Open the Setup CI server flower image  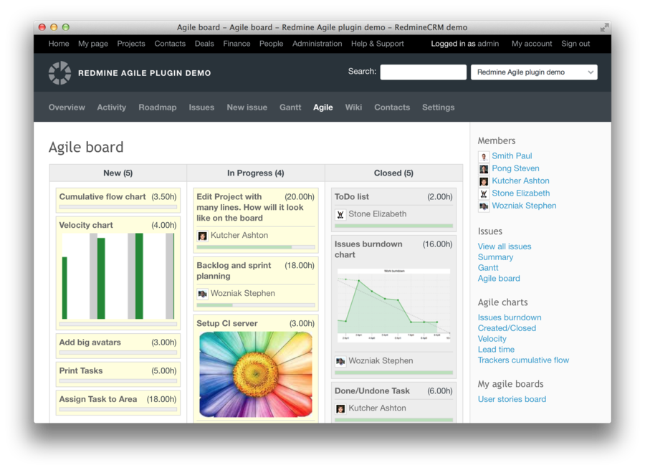[x=256, y=374]
